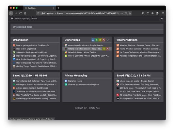
Task: Open and delete Dinner Ideas group (olive icon)
Action: tap(100, 40)
